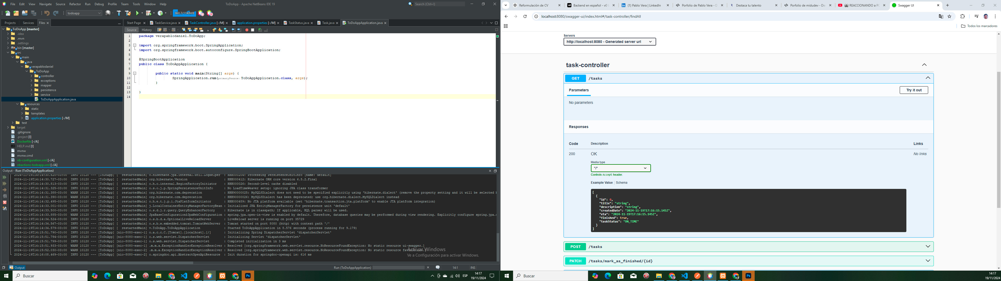Undo the last edit
Screen dimensions: 1001x281
[x=47, y=13]
